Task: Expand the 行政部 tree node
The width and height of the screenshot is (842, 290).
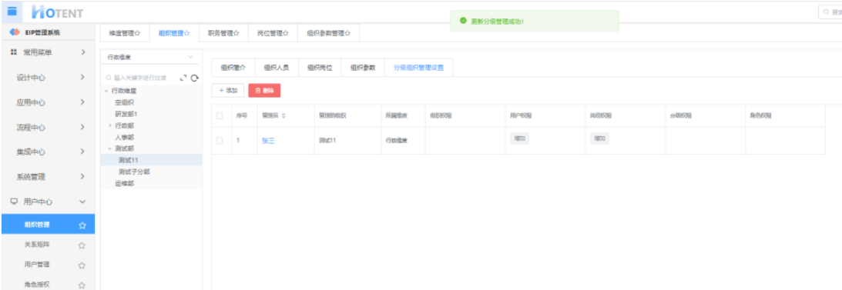Action: pos(110,125)
